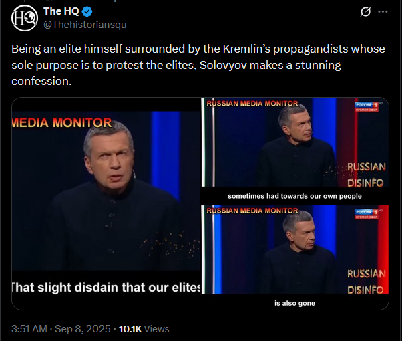Click the "is also gone" subtitle

294,303
